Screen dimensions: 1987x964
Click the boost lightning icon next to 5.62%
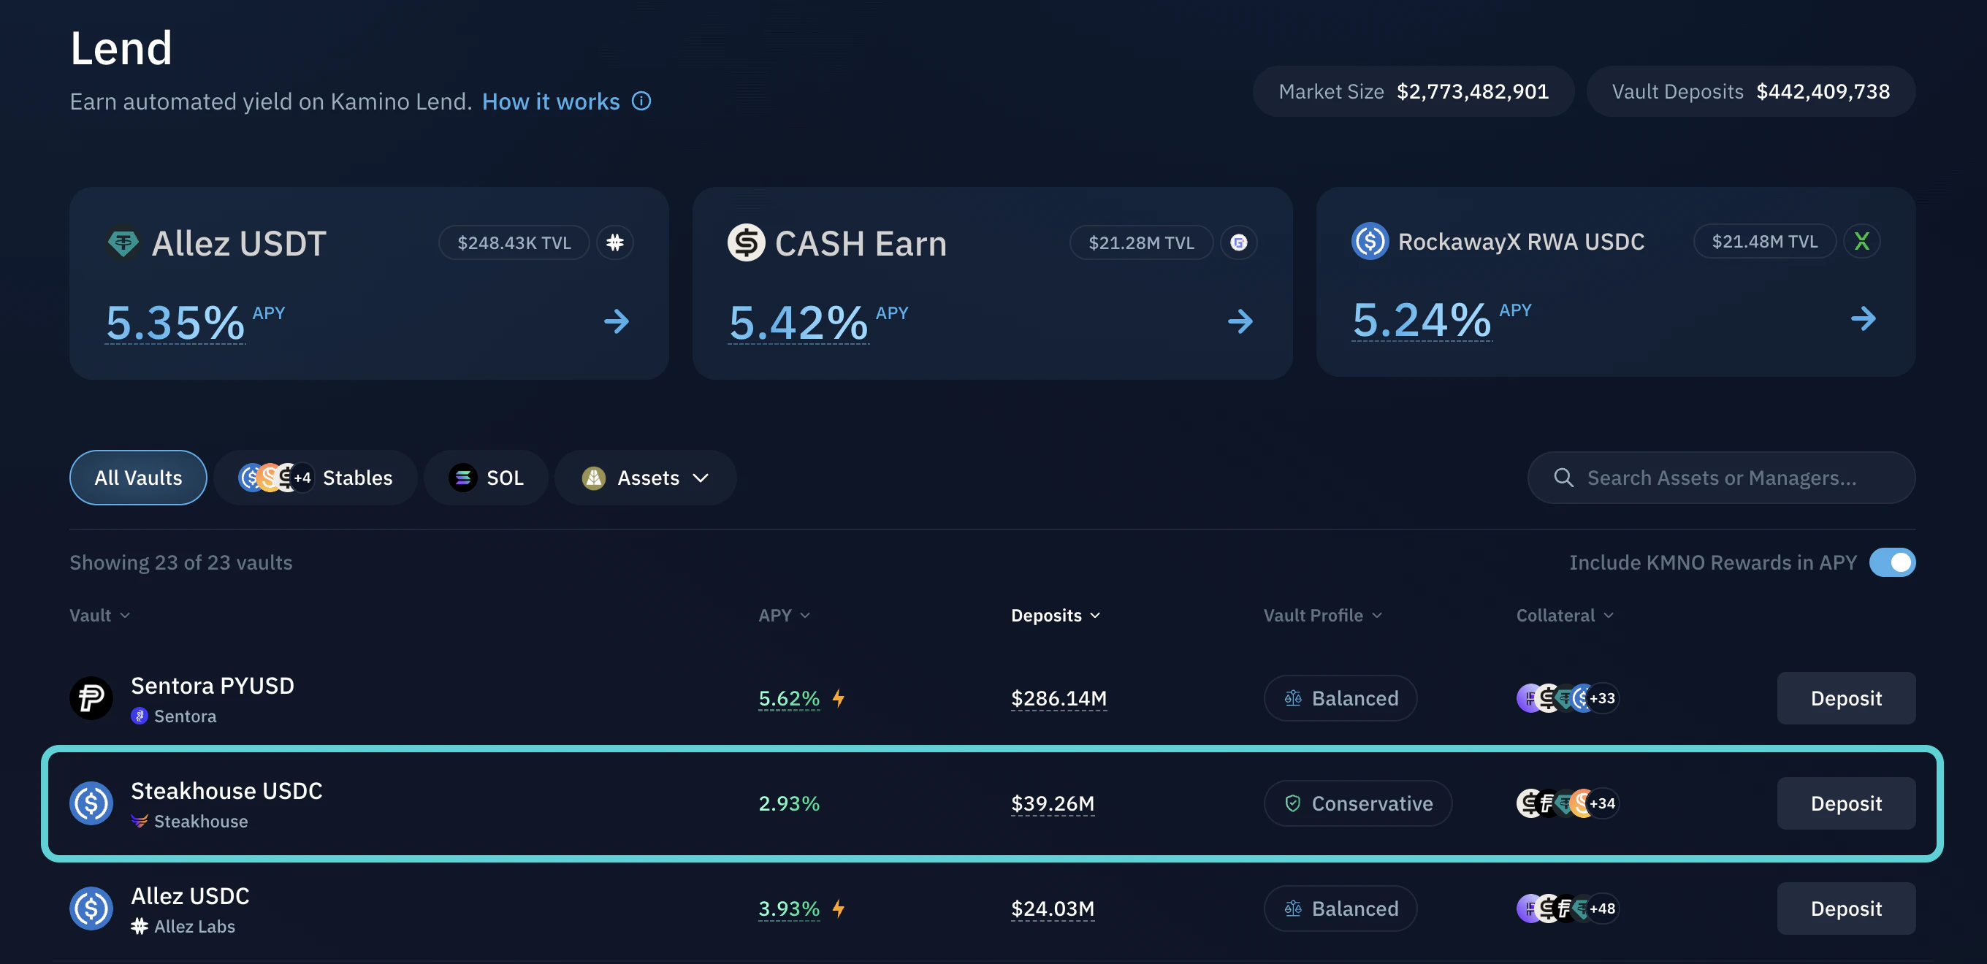[x=839, y=698]
